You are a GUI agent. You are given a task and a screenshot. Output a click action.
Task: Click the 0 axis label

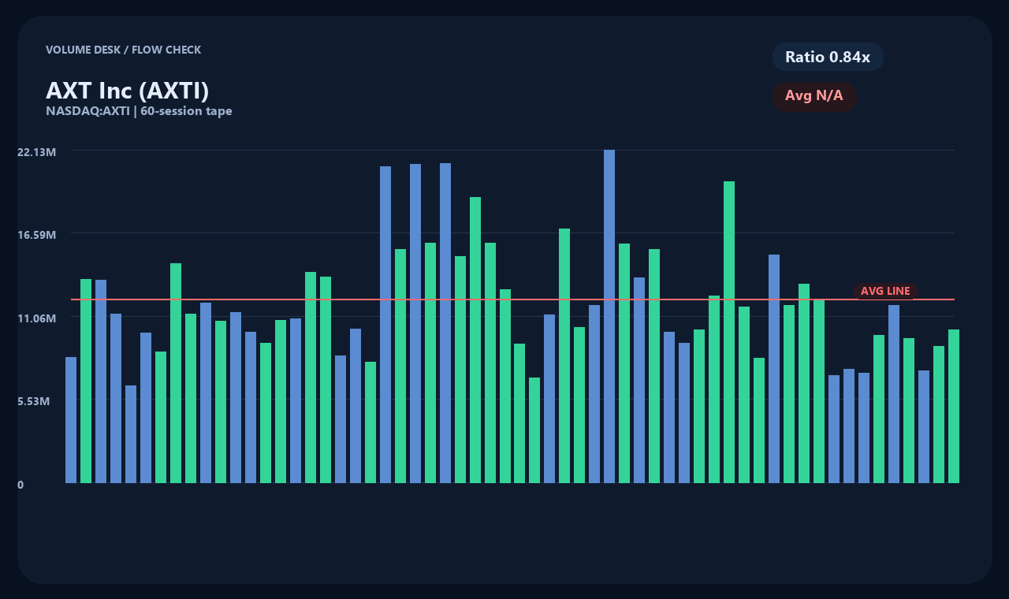tap(20, 485)
